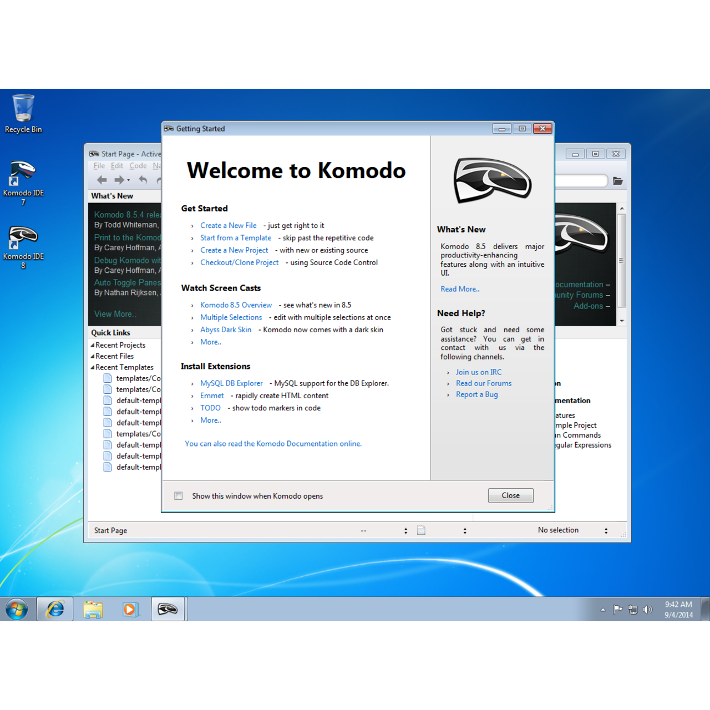This screenshot has height=710, width=710.
Task: Click the Komodo logo in Getting Started dialog
Action: (492, 181)
